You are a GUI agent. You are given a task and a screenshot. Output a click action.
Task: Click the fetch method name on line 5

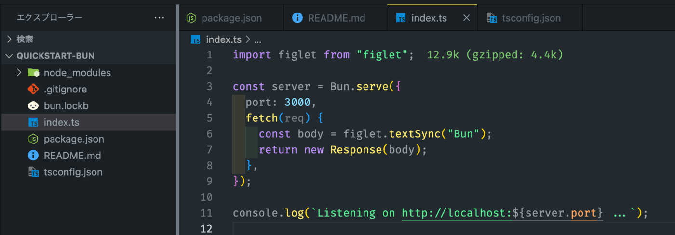tap(262, 118)
